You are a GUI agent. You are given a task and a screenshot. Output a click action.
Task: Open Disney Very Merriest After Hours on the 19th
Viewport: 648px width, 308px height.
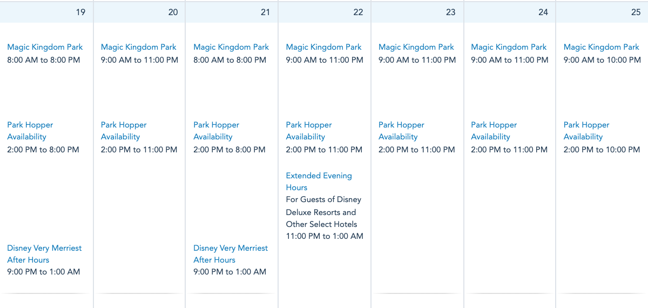point(44,254)
